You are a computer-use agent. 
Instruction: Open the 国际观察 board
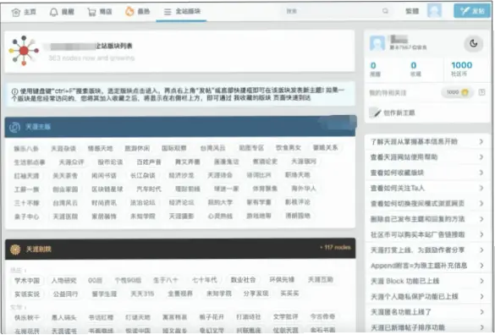(174, 148)
